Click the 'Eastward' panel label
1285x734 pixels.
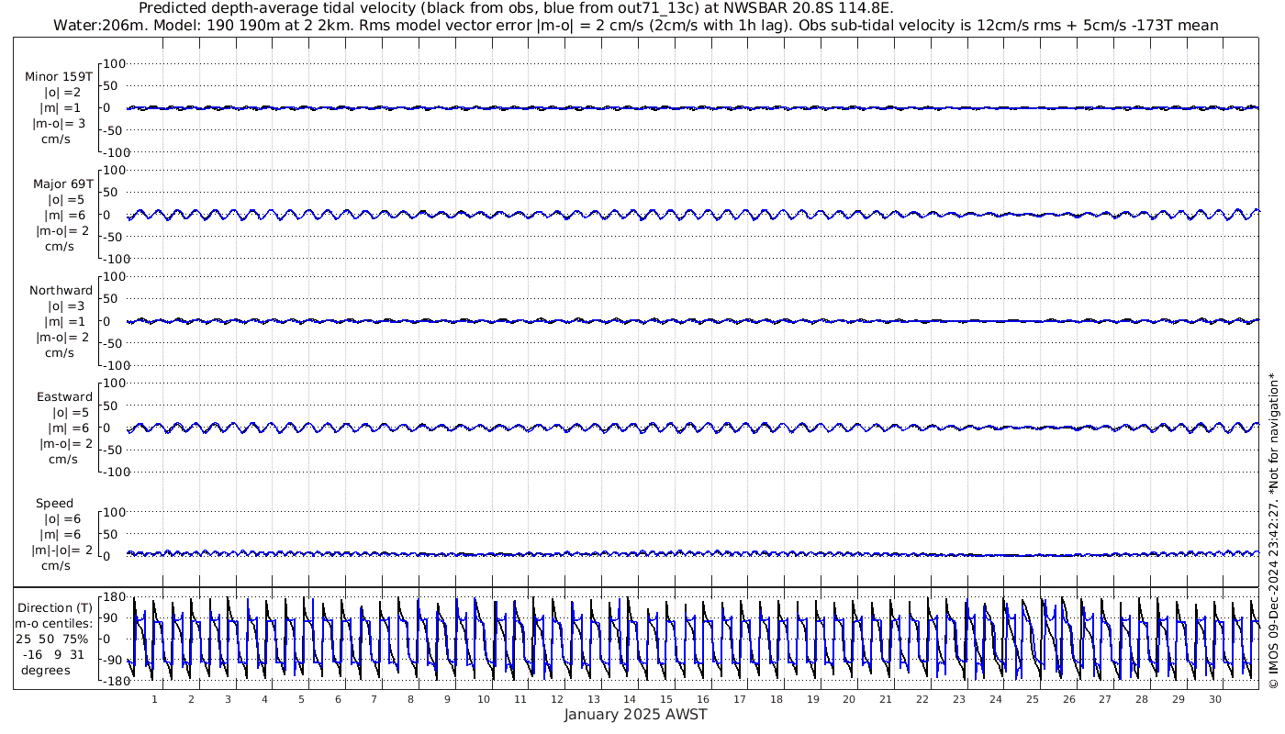(64, 396)
